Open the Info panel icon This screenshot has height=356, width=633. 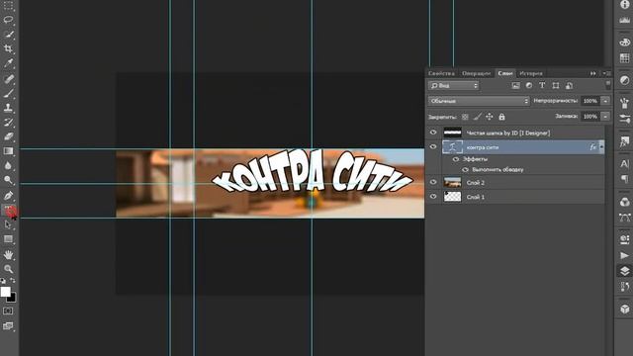624,4
